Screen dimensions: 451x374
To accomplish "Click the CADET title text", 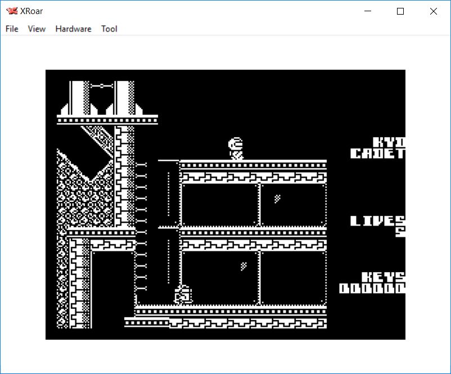I will coord(377,154).
